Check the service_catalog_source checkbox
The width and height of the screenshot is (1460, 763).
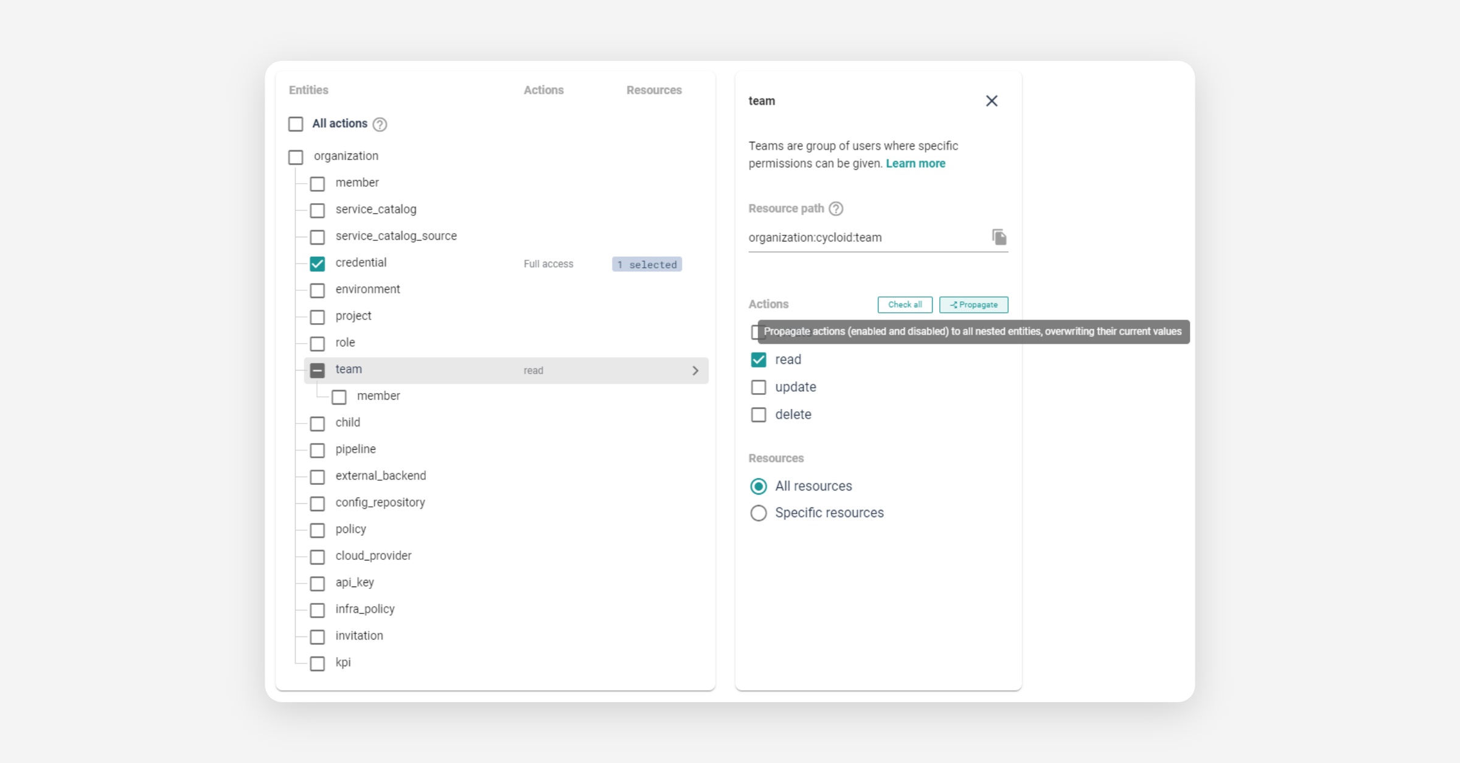pos(318,237)
